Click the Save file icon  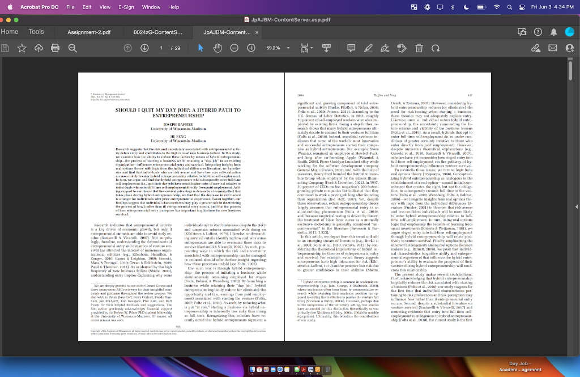pyautogui.click(x=5, y=48)
